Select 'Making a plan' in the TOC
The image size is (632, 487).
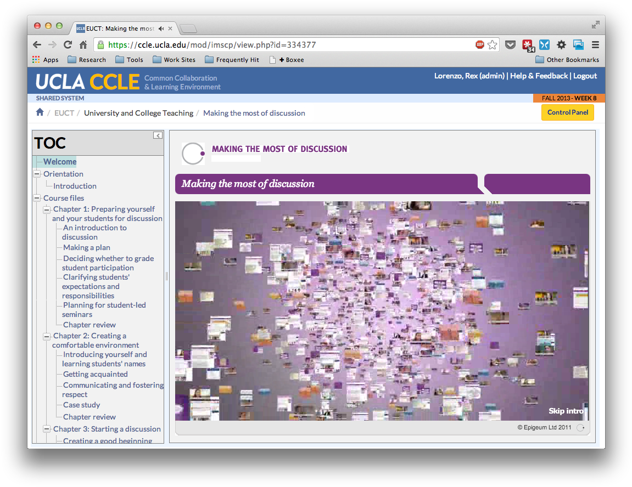(x=86, y=247)
